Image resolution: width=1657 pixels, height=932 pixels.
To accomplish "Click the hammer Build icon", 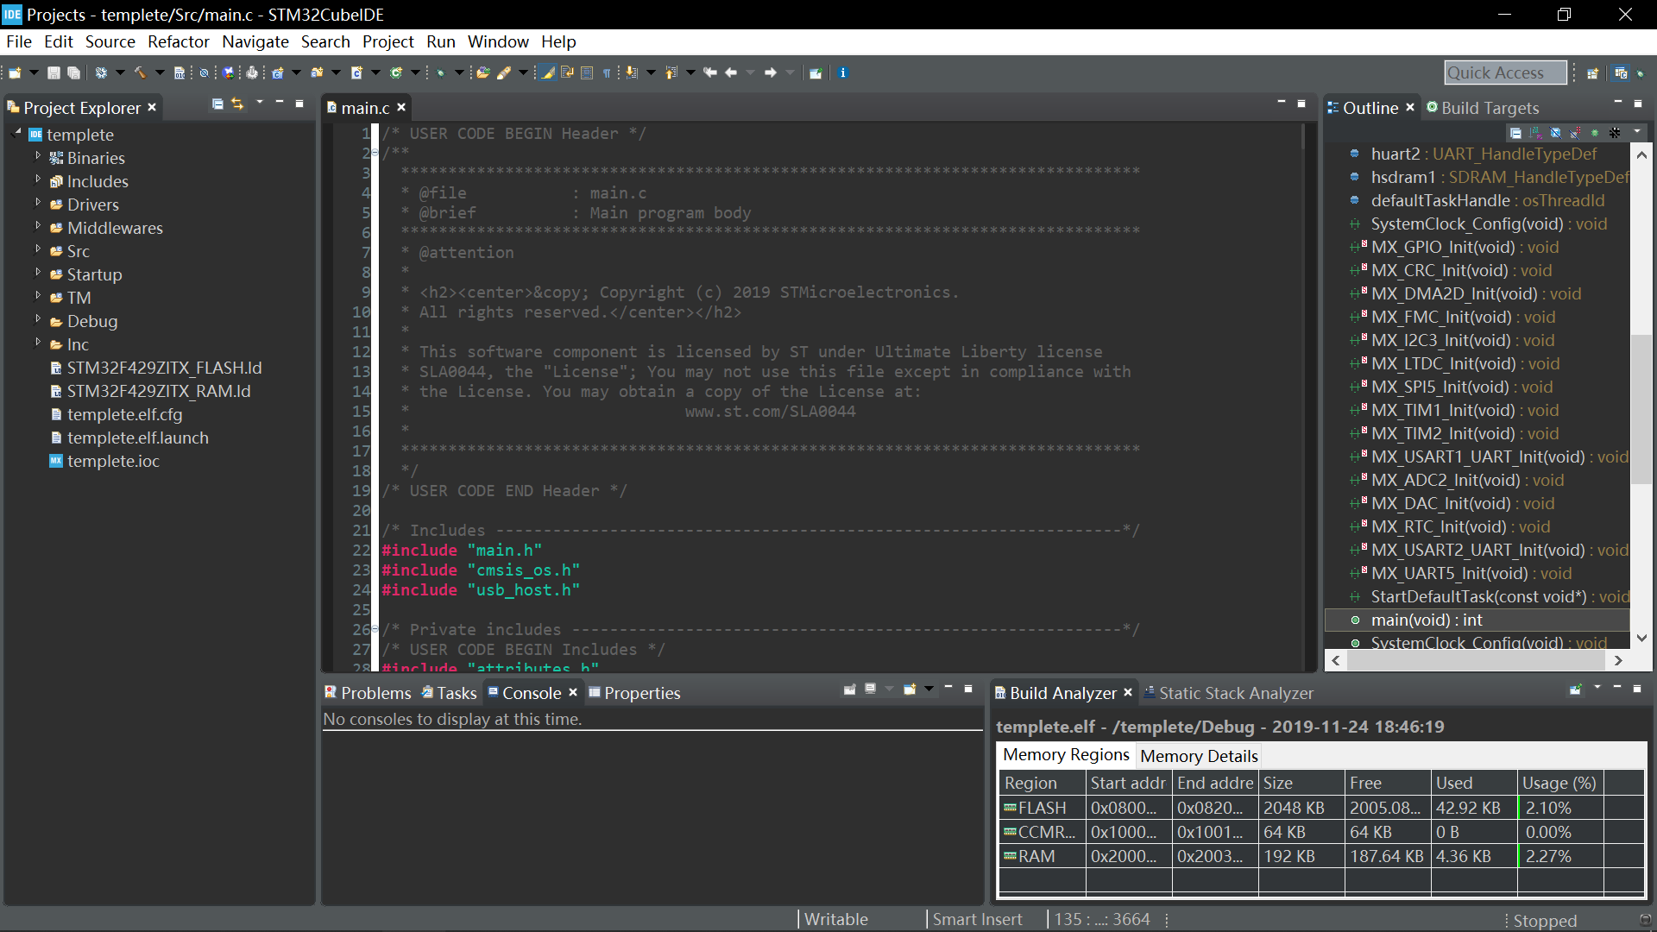I will [141, 73].
